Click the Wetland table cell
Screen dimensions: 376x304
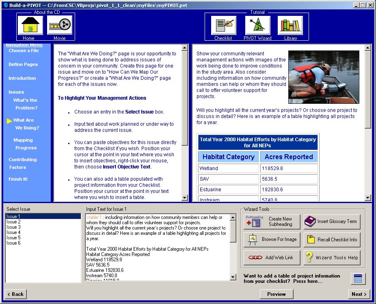pos(229,168)
